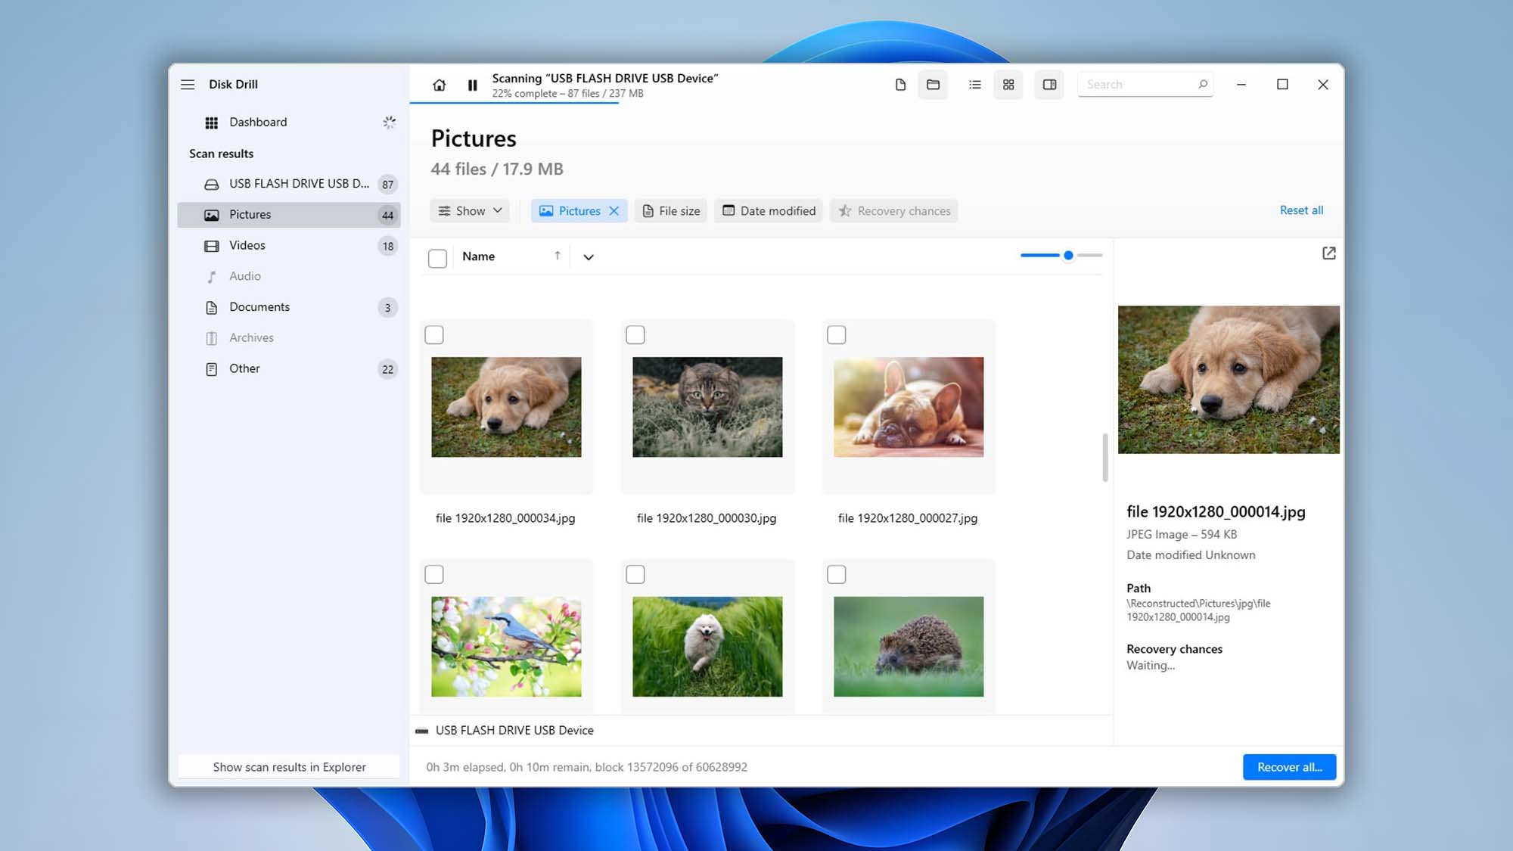The width and height of the screenshot is (1513, 851).
Task: Select the list view icon
Action: tap(974, 84)
